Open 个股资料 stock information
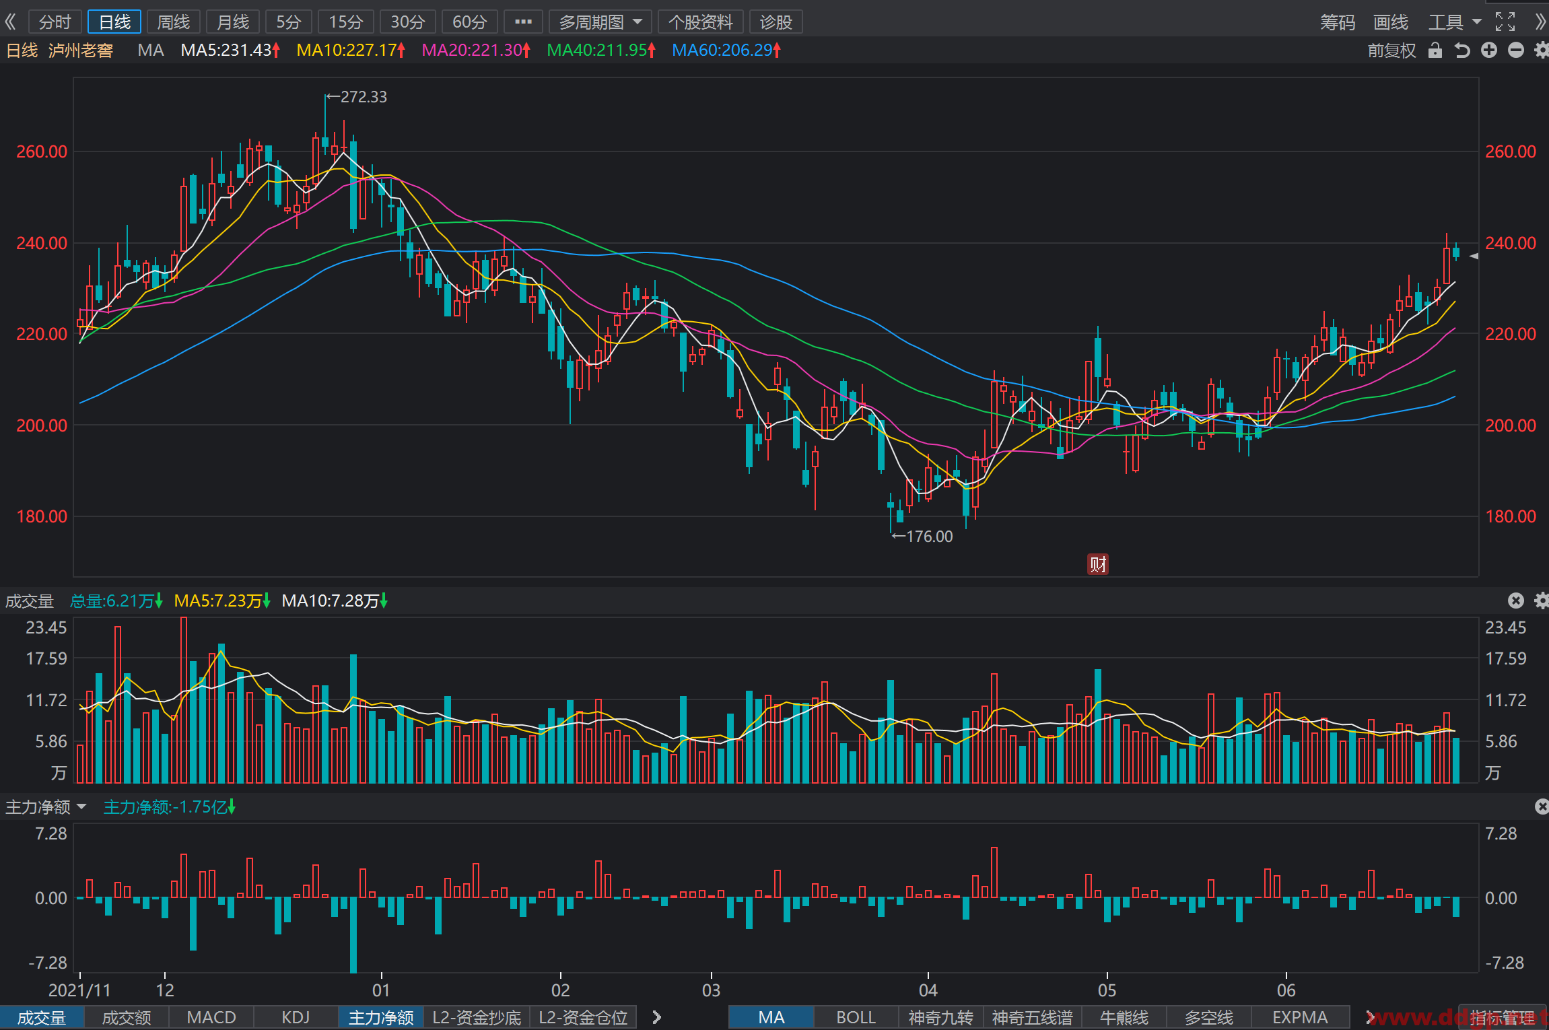Screen dimensions: 1549x1030 [700, 22]
